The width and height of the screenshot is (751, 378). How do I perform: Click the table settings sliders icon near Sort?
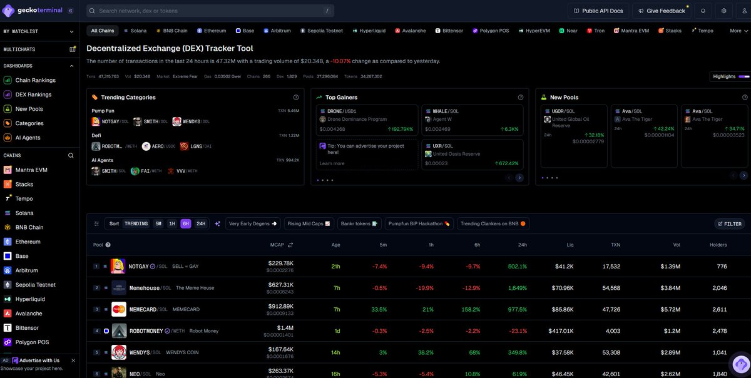(96, 223)
